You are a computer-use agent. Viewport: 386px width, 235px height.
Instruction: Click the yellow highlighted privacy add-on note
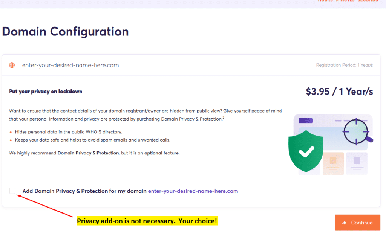[147, 221]
